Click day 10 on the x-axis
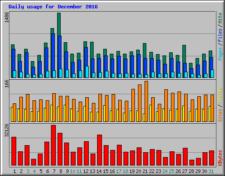This screenshot has width=225, height=176. point(73,171)
